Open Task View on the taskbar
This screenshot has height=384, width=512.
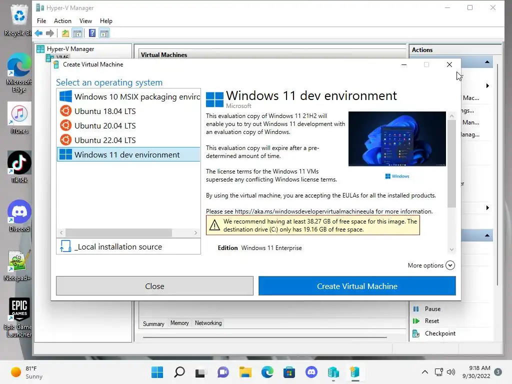coord(200,372)
